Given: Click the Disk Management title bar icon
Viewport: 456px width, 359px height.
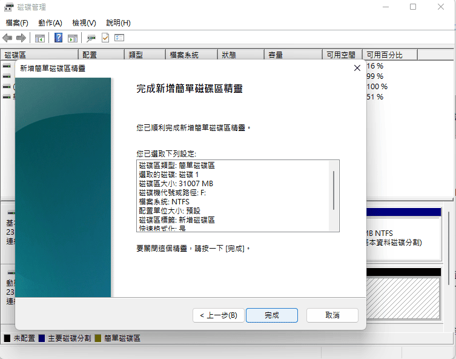Looking at the screenshot, I should (8, 7).
